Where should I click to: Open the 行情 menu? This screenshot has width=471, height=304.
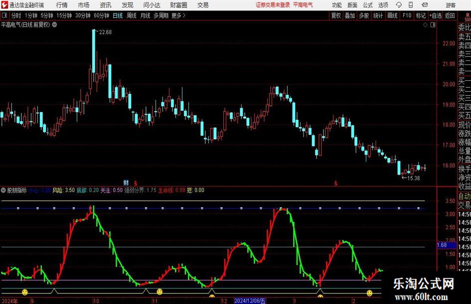[x=62, y=5]
